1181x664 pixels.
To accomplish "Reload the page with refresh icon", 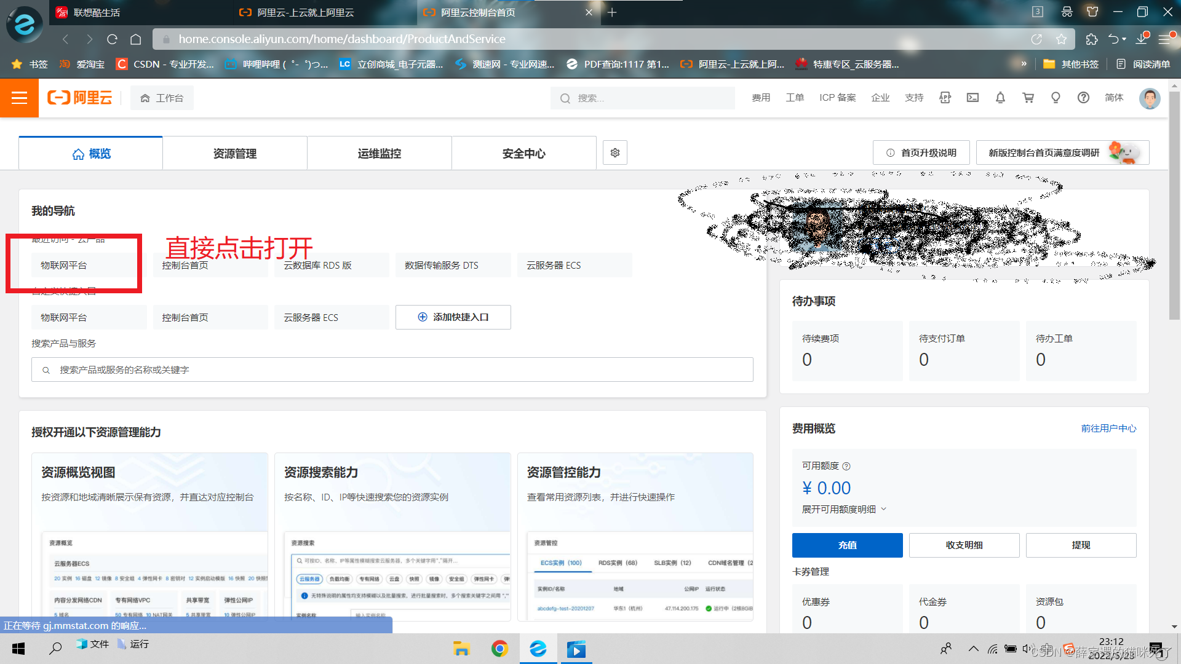I will coord(112,39).
